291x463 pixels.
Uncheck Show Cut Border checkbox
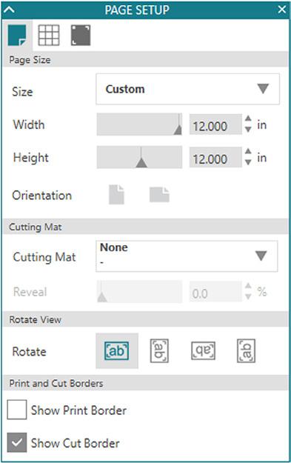coord(17,442)
